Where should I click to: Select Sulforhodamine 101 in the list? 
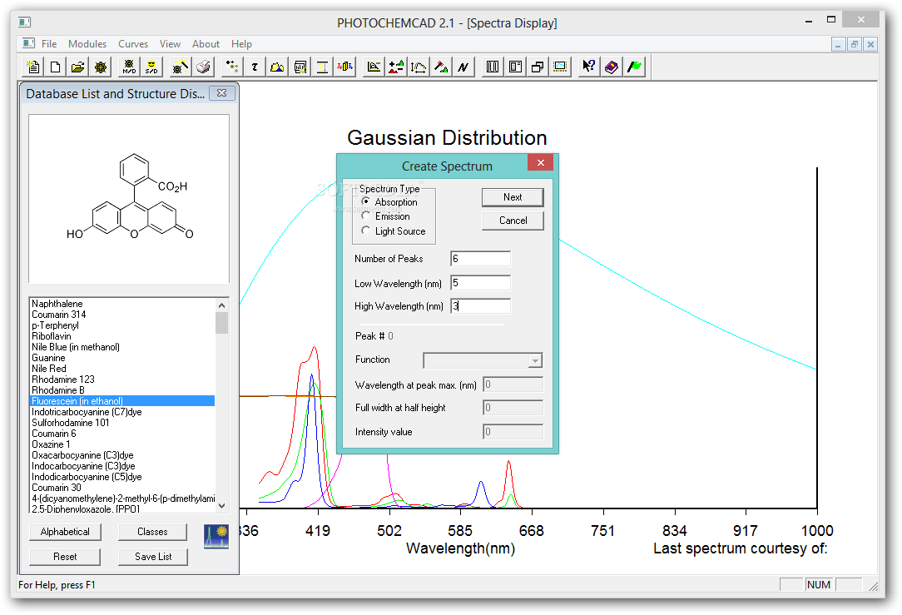pos(70,423)
